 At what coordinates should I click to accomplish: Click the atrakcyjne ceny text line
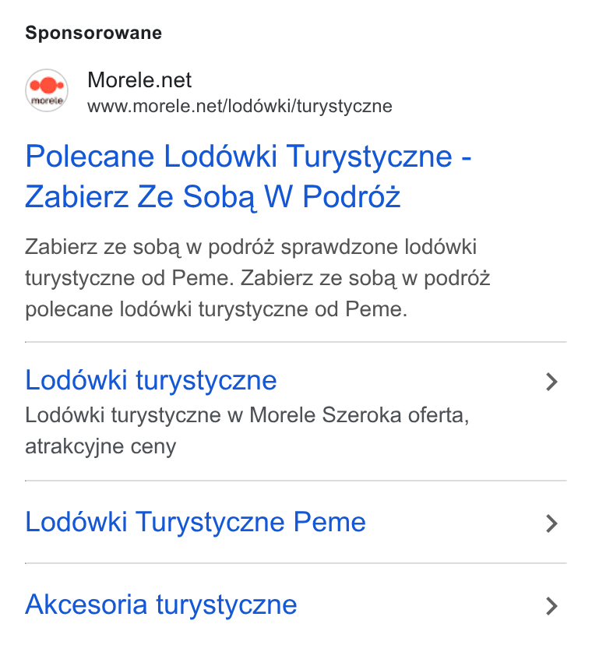click(100, 446)
